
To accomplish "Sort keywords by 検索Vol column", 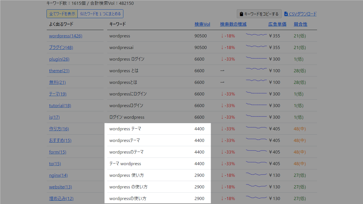I will (x=202, y=24).
